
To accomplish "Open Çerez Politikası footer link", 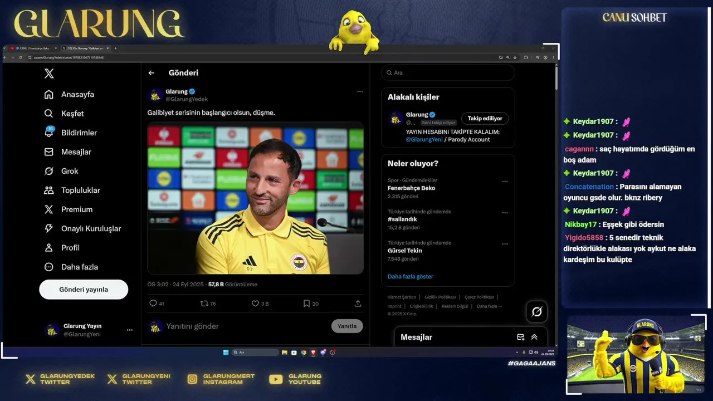I will (479, 297).
